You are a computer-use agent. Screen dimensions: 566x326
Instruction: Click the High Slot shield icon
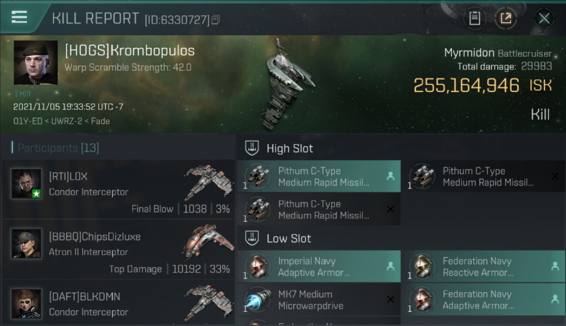click(253, 148)
